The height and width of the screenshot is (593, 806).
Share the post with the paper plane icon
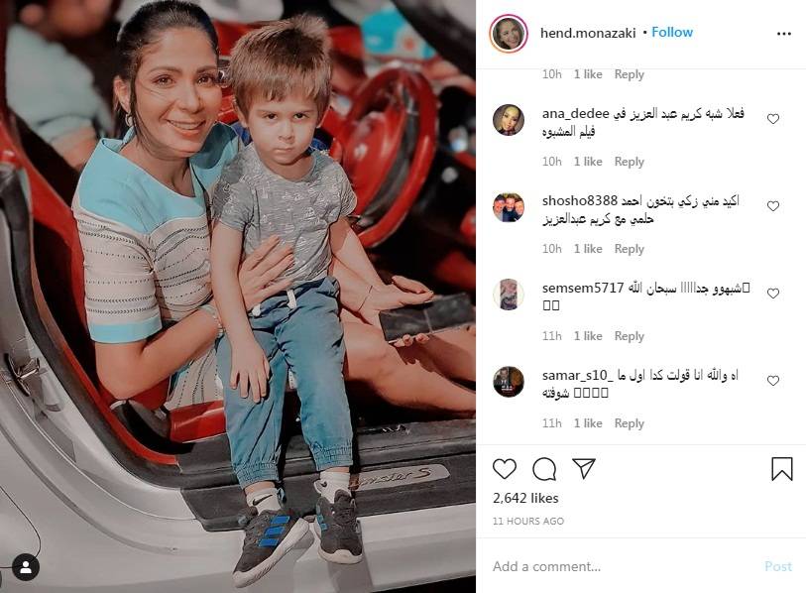point(583,468)
